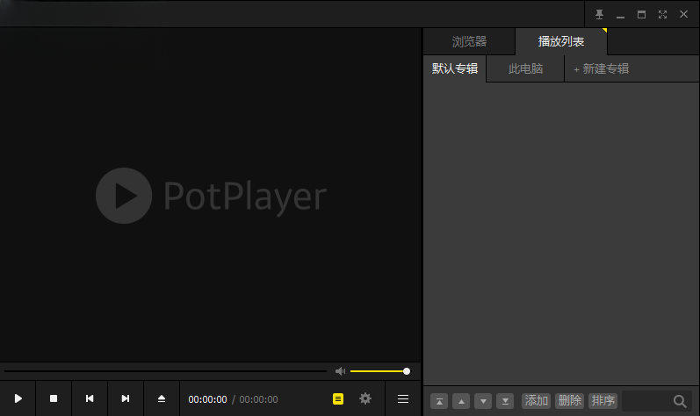Select the 默认专辑 album tab
This screenshot has height=416, width=700.
(455, 68)
